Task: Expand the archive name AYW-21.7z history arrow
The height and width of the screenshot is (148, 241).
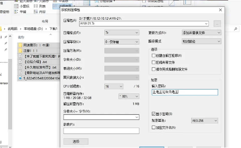Action: 206,24
